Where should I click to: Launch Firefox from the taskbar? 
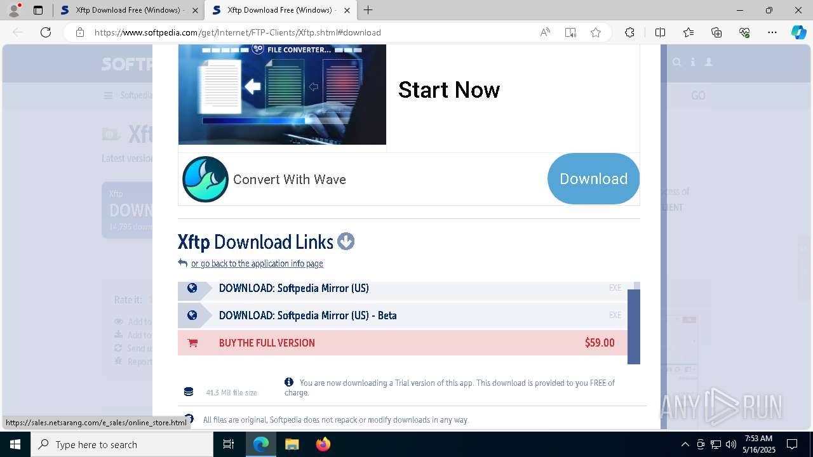323,444
